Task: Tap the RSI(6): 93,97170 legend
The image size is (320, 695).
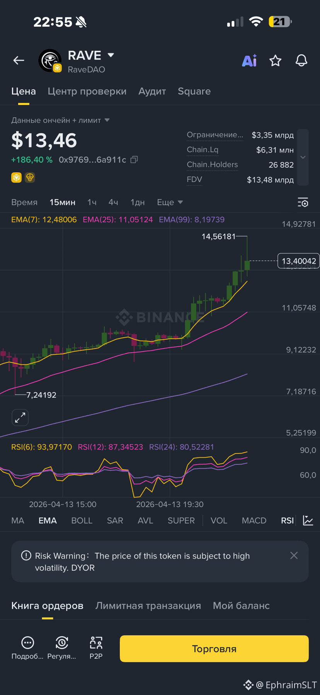Action: click(x=41, y=447)
